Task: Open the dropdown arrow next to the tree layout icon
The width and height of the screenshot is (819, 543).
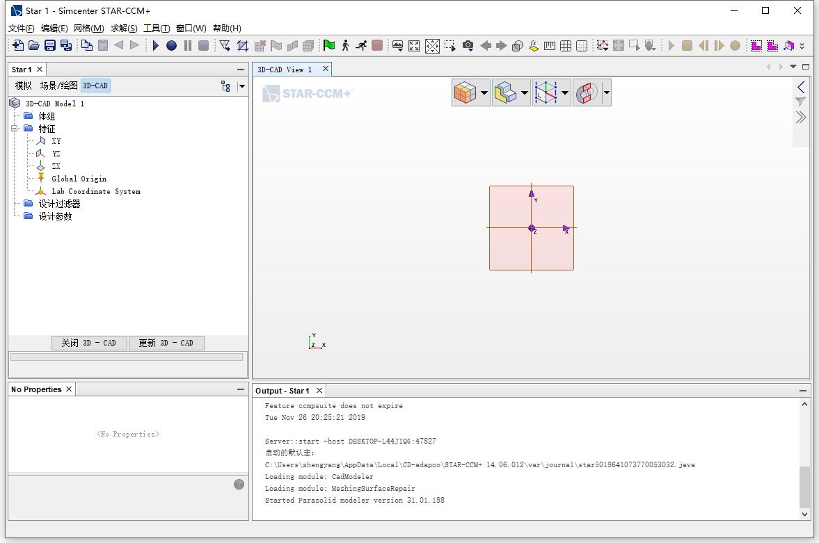Action: coord(242,86)
